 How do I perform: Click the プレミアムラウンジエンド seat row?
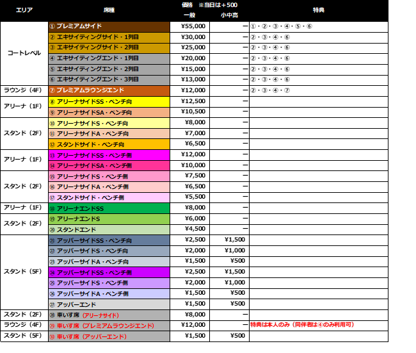tap(109, 91)
